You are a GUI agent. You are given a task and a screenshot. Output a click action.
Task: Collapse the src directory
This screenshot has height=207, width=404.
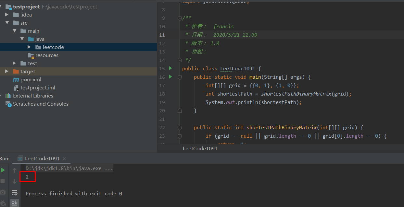(x=7, y=23)
